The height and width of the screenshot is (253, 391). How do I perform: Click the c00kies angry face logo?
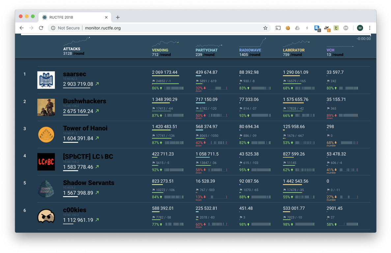click(46, 216)
